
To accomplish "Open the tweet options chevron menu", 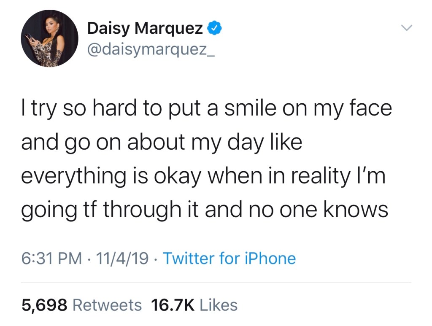I will (x=406, y=28).
